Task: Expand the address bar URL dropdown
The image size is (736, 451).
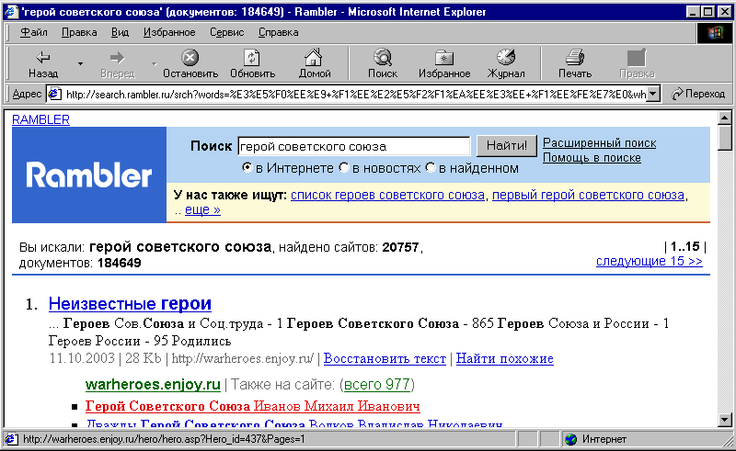Action: pyautogui.click(x=653, y=95)
